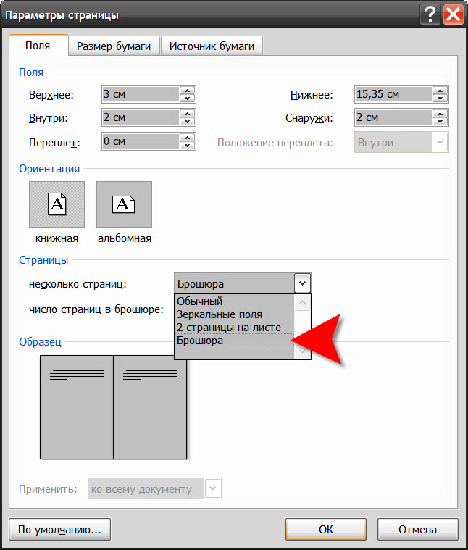Click the число страниц в брошюре label

96,309
